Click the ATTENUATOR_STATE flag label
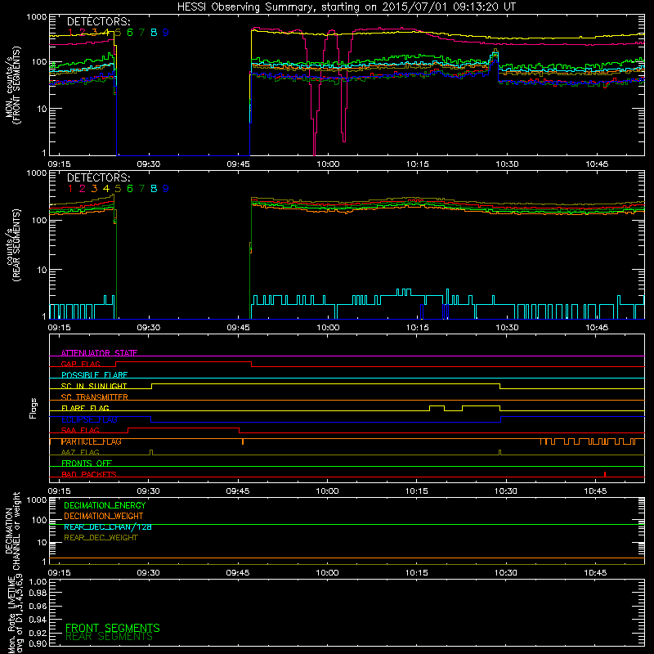Screen dimensions: 654x654 click(x=99, y=353)
